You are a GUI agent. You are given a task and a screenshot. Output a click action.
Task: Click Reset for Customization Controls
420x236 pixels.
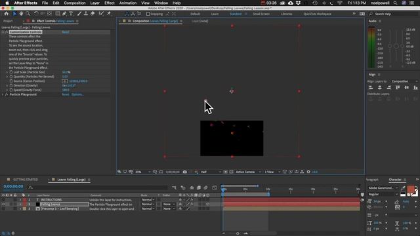(x=66, y=32)
